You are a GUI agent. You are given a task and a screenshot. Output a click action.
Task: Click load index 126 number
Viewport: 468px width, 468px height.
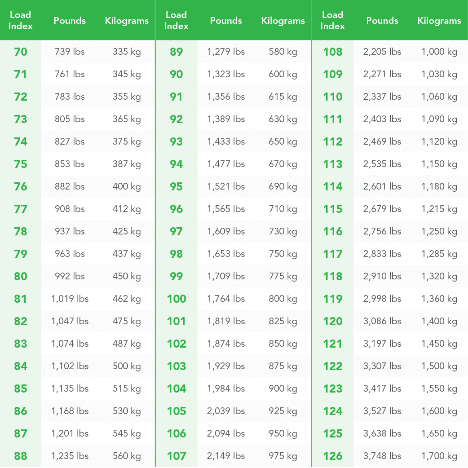coord(332,456)
